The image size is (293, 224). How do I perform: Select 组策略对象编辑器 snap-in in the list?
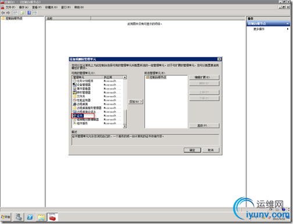tap(85, 120)
